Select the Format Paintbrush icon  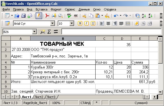click(x=107, y=16)
